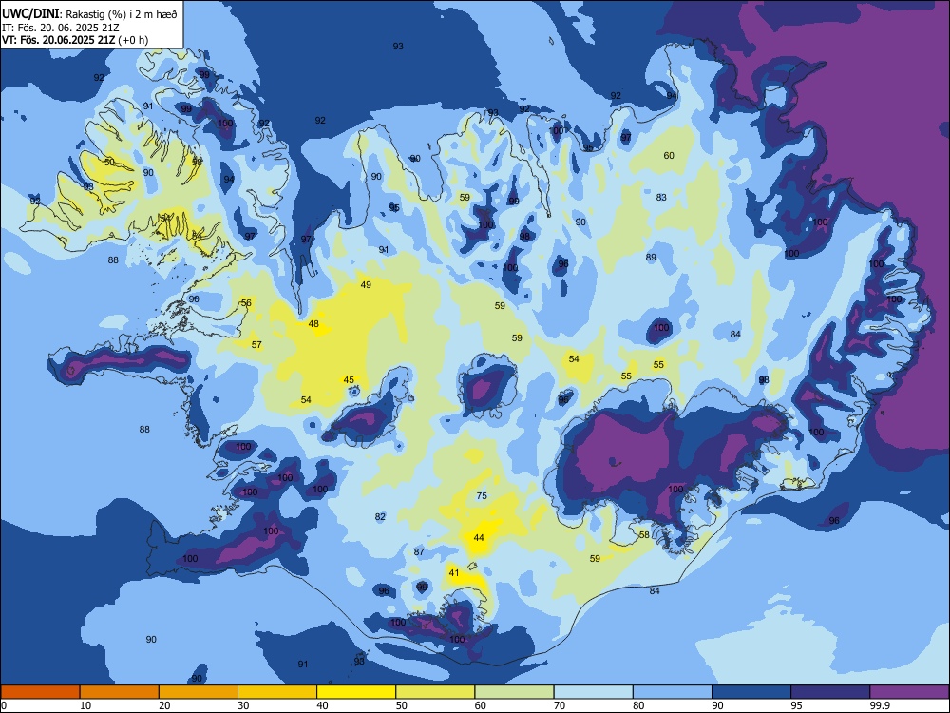Select the '87' humidity value

click(x=419, y=552)
